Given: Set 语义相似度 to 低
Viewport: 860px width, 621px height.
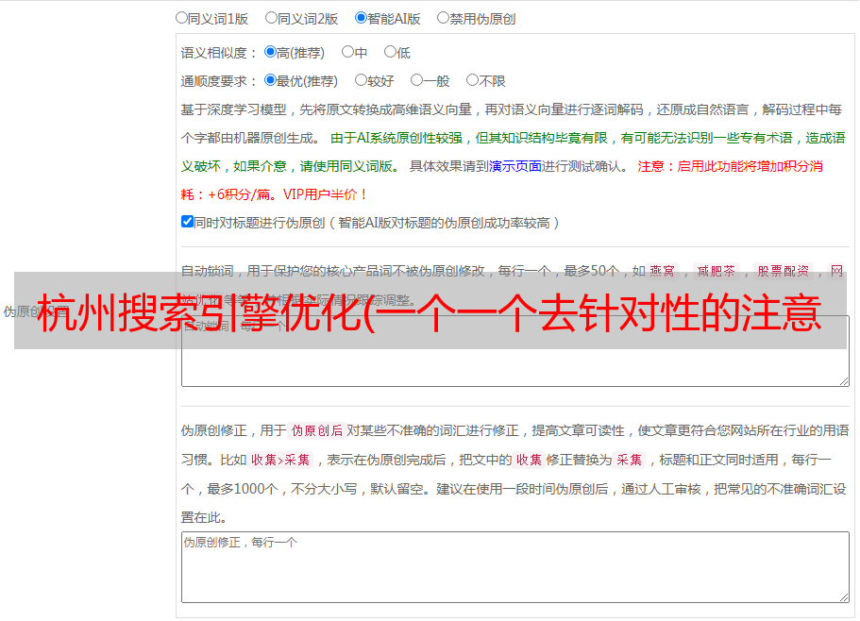Looking at the screenshot, I should click(390, 52).
